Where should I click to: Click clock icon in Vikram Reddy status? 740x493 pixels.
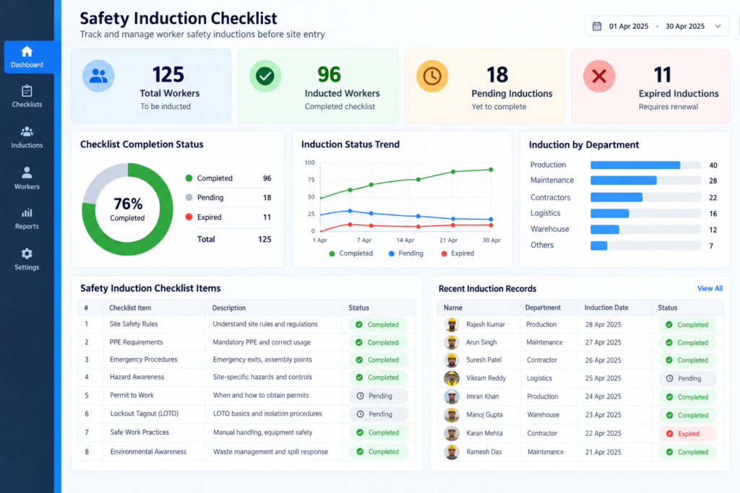tap(670, 378)
